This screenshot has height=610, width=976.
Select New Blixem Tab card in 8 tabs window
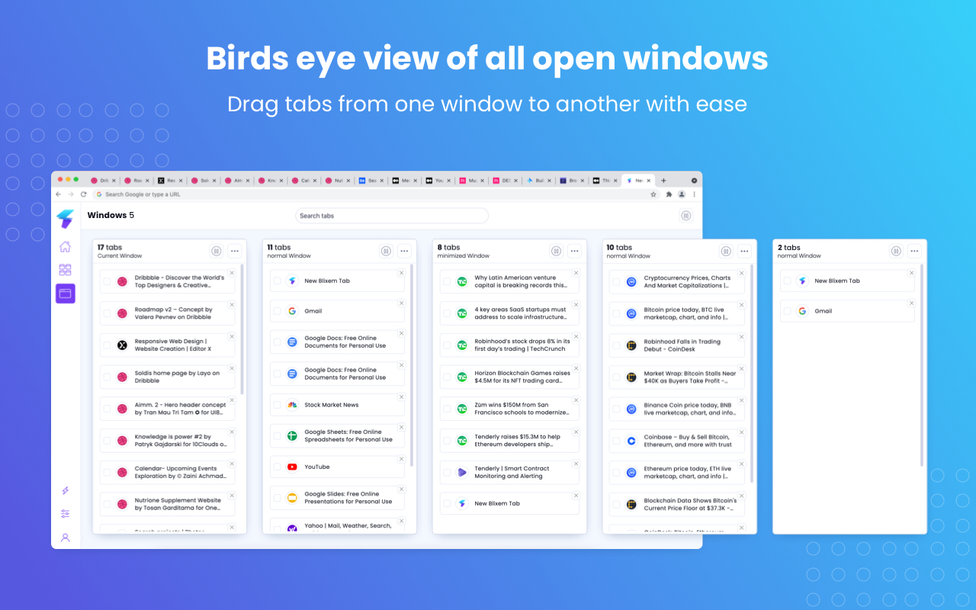pos(509,503)
